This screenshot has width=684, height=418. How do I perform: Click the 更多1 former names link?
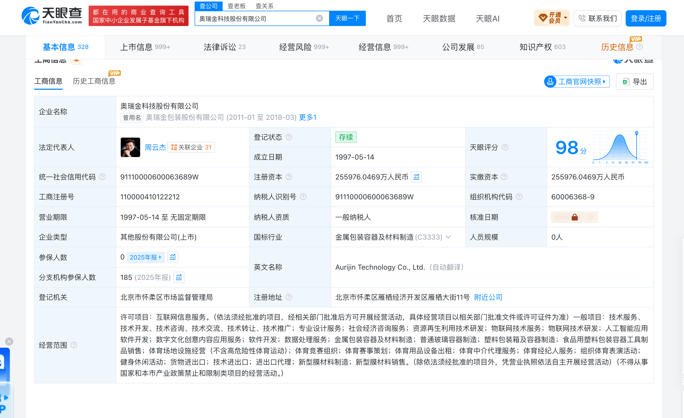pos(307,117)
